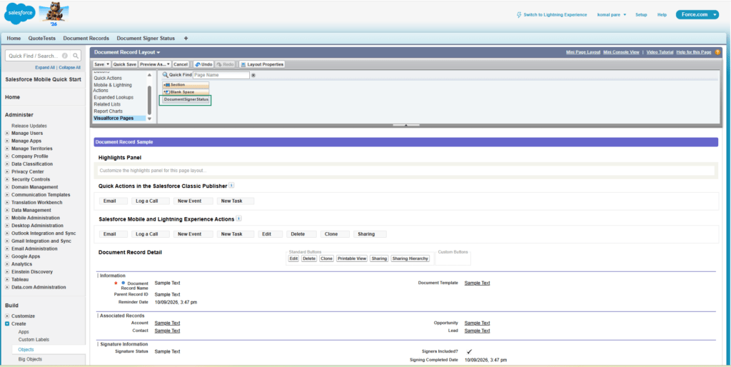This screenshot has width=731, height=367.
Task: Select Expanded Lookups in palette categories
Action: 114,98
